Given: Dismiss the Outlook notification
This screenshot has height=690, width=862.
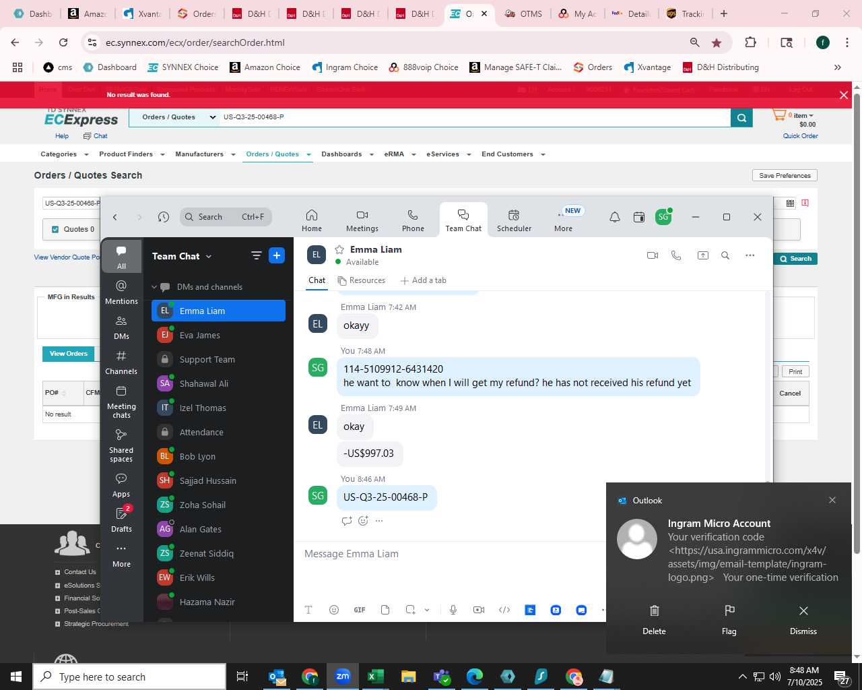Looking at the screenshot, I should tap(803, 620).
